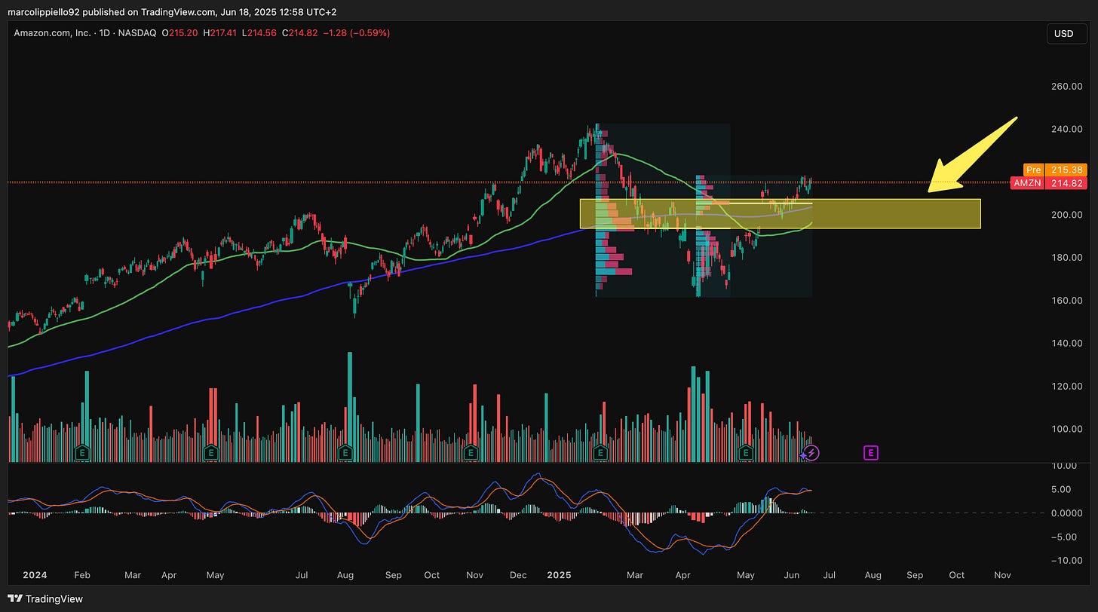Click the 140.00 price axis label
1098x612 pixels.
coord(1067,343)
